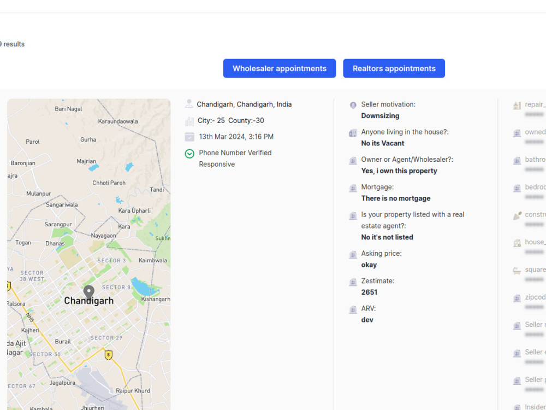Screen dimensions: 546x410
Task: Select the date 13th Mar 2024, 3:16 PM
Action: 236,137
